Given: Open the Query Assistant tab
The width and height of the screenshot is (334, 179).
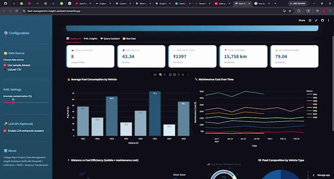Looking at the screenshot, I should click(110, 39).
